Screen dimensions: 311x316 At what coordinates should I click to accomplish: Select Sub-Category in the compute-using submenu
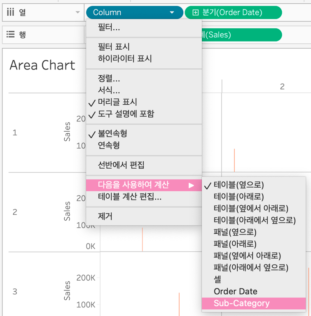tap(241, 304)
